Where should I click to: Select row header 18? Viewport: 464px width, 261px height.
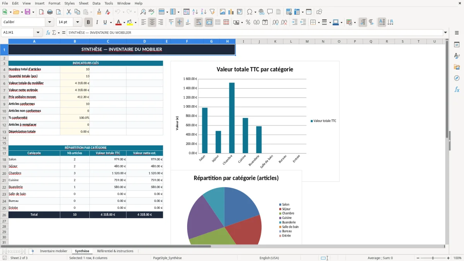click(4, 159)
